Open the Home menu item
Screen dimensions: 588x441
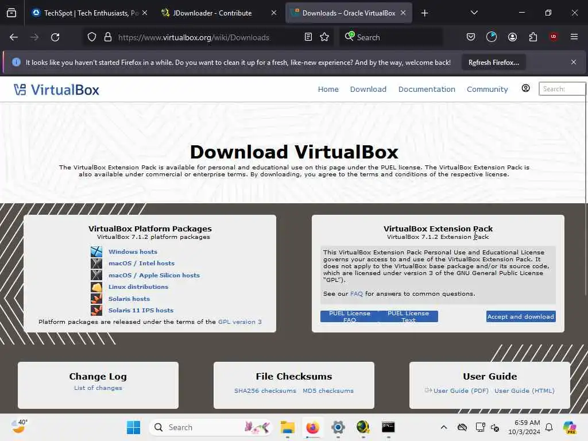click(x=328, y=89)
